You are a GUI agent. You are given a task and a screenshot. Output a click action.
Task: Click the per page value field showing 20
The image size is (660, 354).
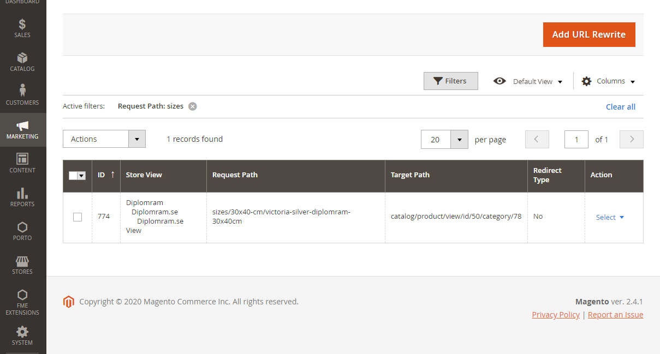pyautogui.click(x=436, y=140)
